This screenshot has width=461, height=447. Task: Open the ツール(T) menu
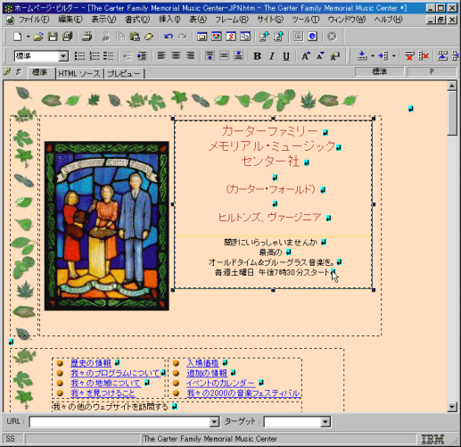(x=305, y=20)
